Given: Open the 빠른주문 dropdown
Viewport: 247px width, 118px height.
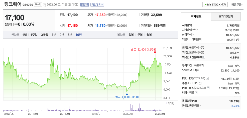Looking at the screenshot, I should point(237,4).
